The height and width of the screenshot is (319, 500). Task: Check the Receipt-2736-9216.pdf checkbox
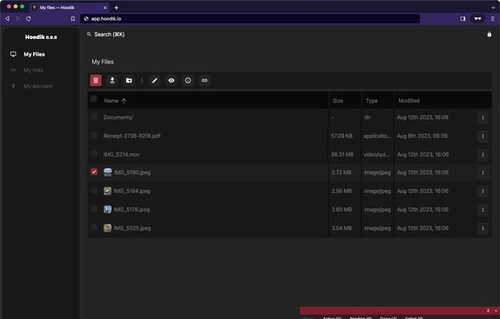(94, 135)
